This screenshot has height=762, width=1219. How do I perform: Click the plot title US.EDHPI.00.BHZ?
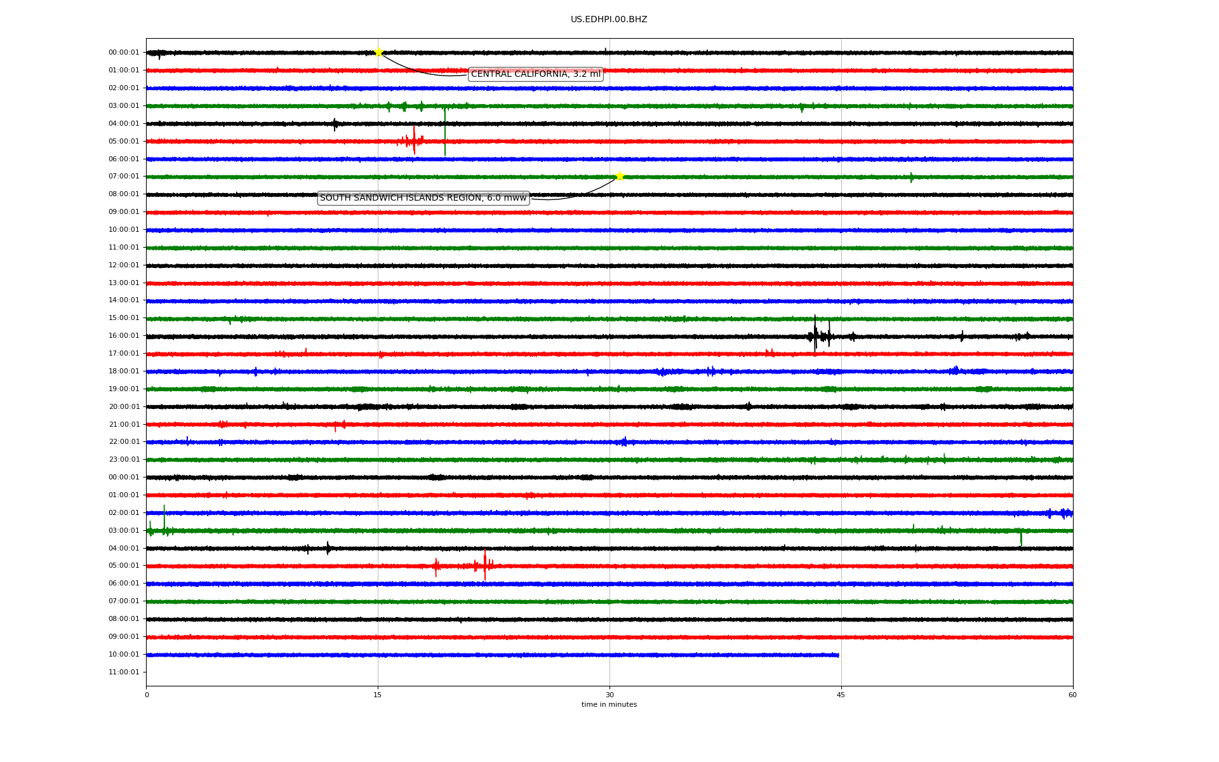tap(608, 20)
